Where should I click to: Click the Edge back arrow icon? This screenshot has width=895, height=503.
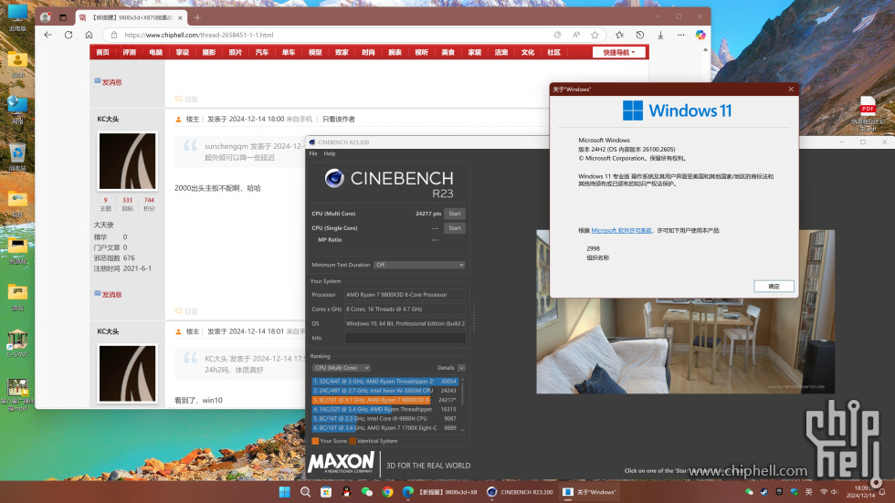[47, 35]
